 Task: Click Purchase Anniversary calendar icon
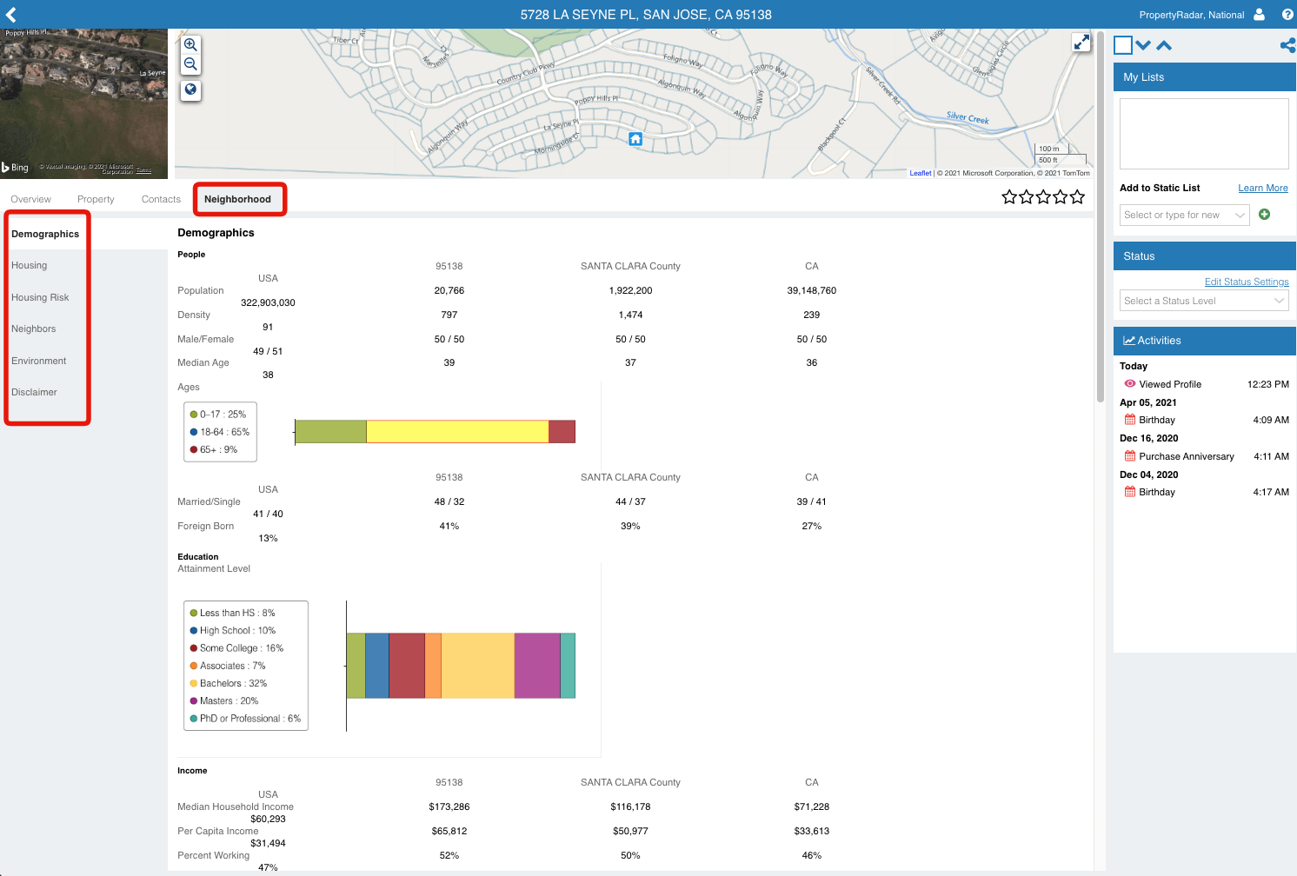coord(1129,455)
